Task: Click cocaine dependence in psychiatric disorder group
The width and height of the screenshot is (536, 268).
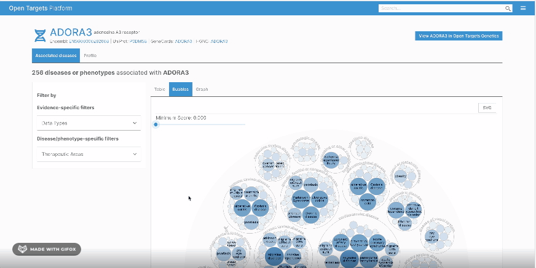Action: [396, 210]
